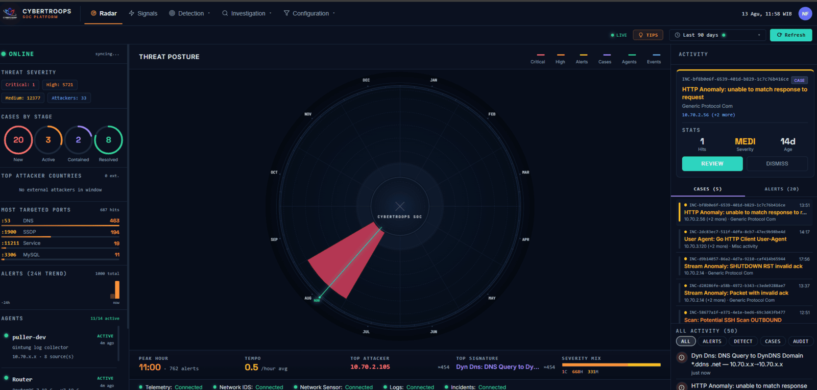The width and height of the screenshot is (817, 390).
Task: Open case INC-bf8b0e6f HTTP Anomaly in list
Action: point(745,212)
